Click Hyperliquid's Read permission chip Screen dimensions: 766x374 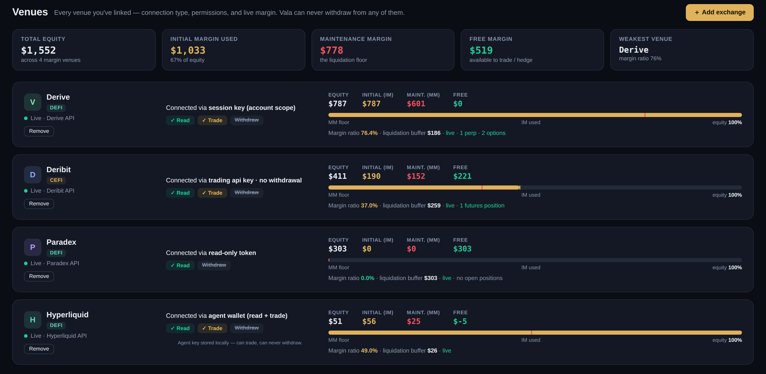pyautogui.click(x=180, y=328)
